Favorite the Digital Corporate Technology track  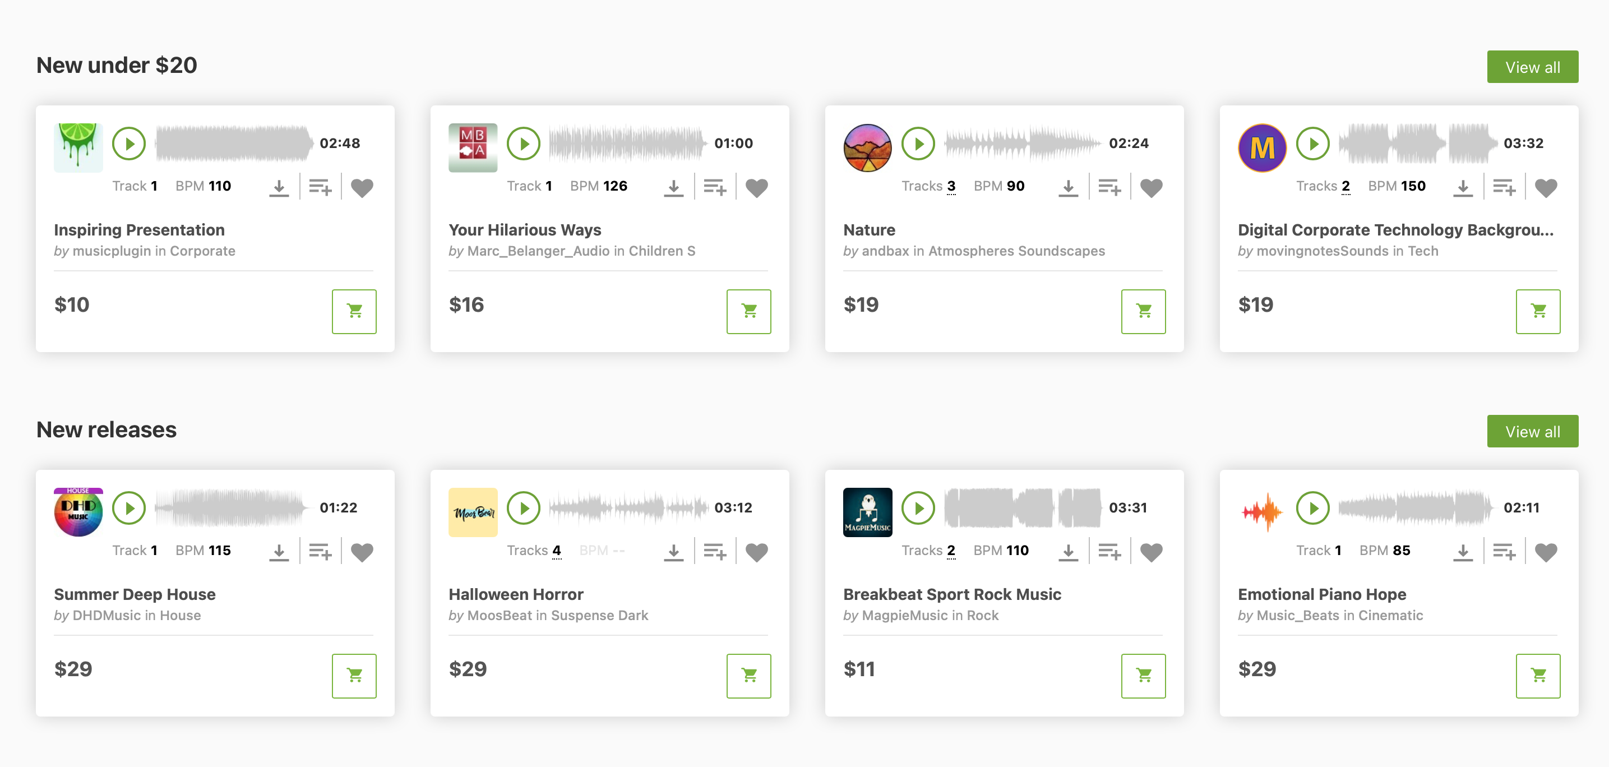1546,187
